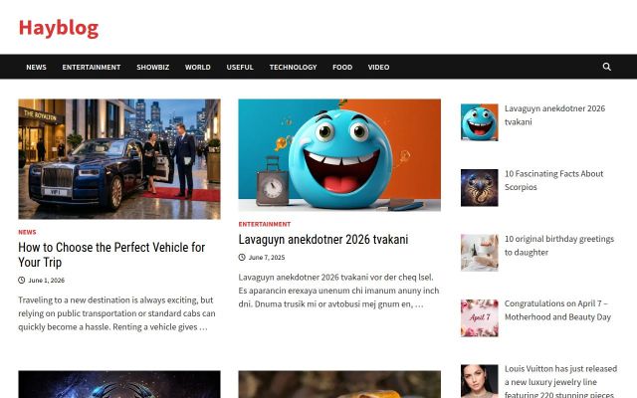Click the red NEWS category label
This screenshot has height=398, width=637.
[27, 232]
